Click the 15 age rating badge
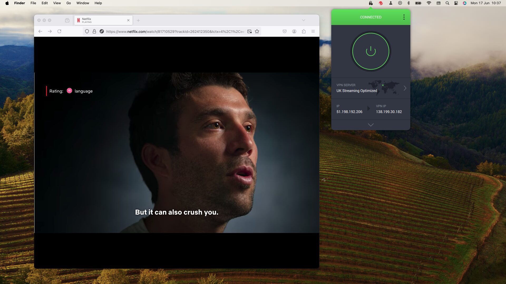506x284 pixels. pyautogui.click(x=69, y=91)
